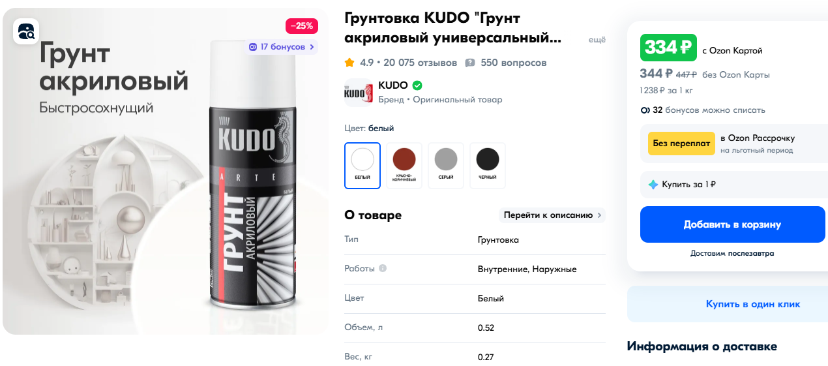Add product with Добавить в корзину

(733, 224)
